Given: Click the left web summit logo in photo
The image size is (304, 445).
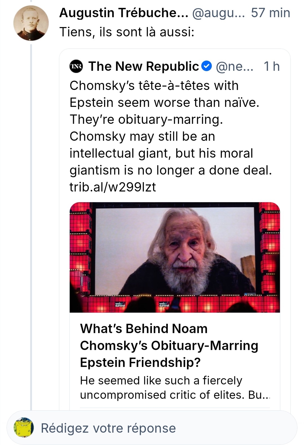Looking at the screenshot, I should (120, 305).
